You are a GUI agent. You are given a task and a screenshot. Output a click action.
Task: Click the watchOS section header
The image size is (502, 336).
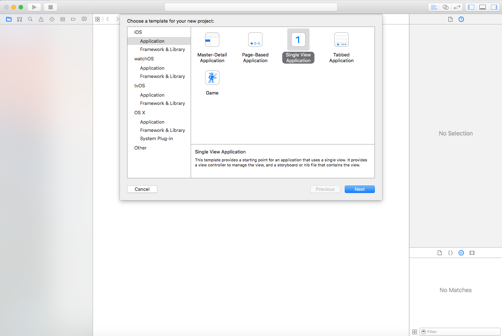(x=144, y=59)
